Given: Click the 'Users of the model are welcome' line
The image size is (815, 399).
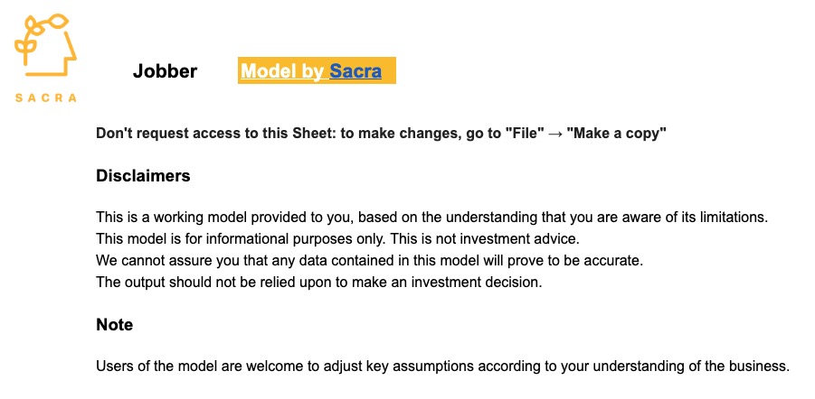Looking at the screenshot, I should click(443, 367).
